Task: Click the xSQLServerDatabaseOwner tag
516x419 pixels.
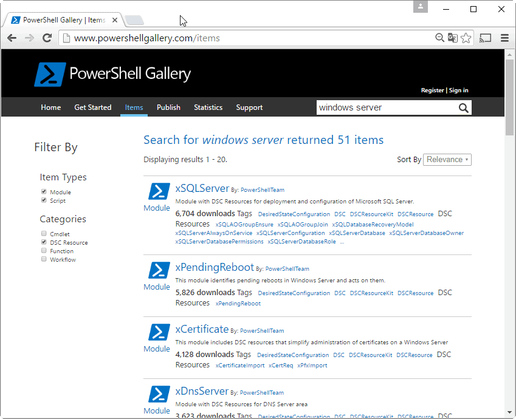Action: pos(426,233)
